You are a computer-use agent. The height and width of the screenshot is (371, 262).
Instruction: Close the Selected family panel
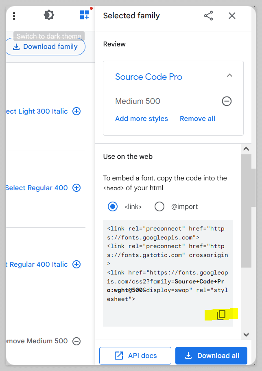[x=232, y=16]
